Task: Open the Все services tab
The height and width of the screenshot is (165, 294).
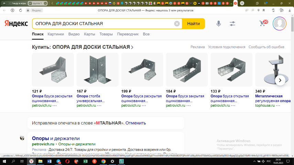Action: click(146, 34)
